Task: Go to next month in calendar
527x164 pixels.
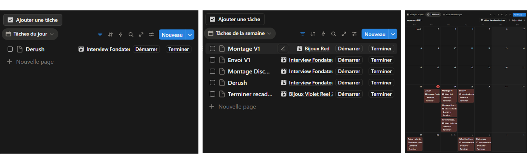Action: [524, 20]
